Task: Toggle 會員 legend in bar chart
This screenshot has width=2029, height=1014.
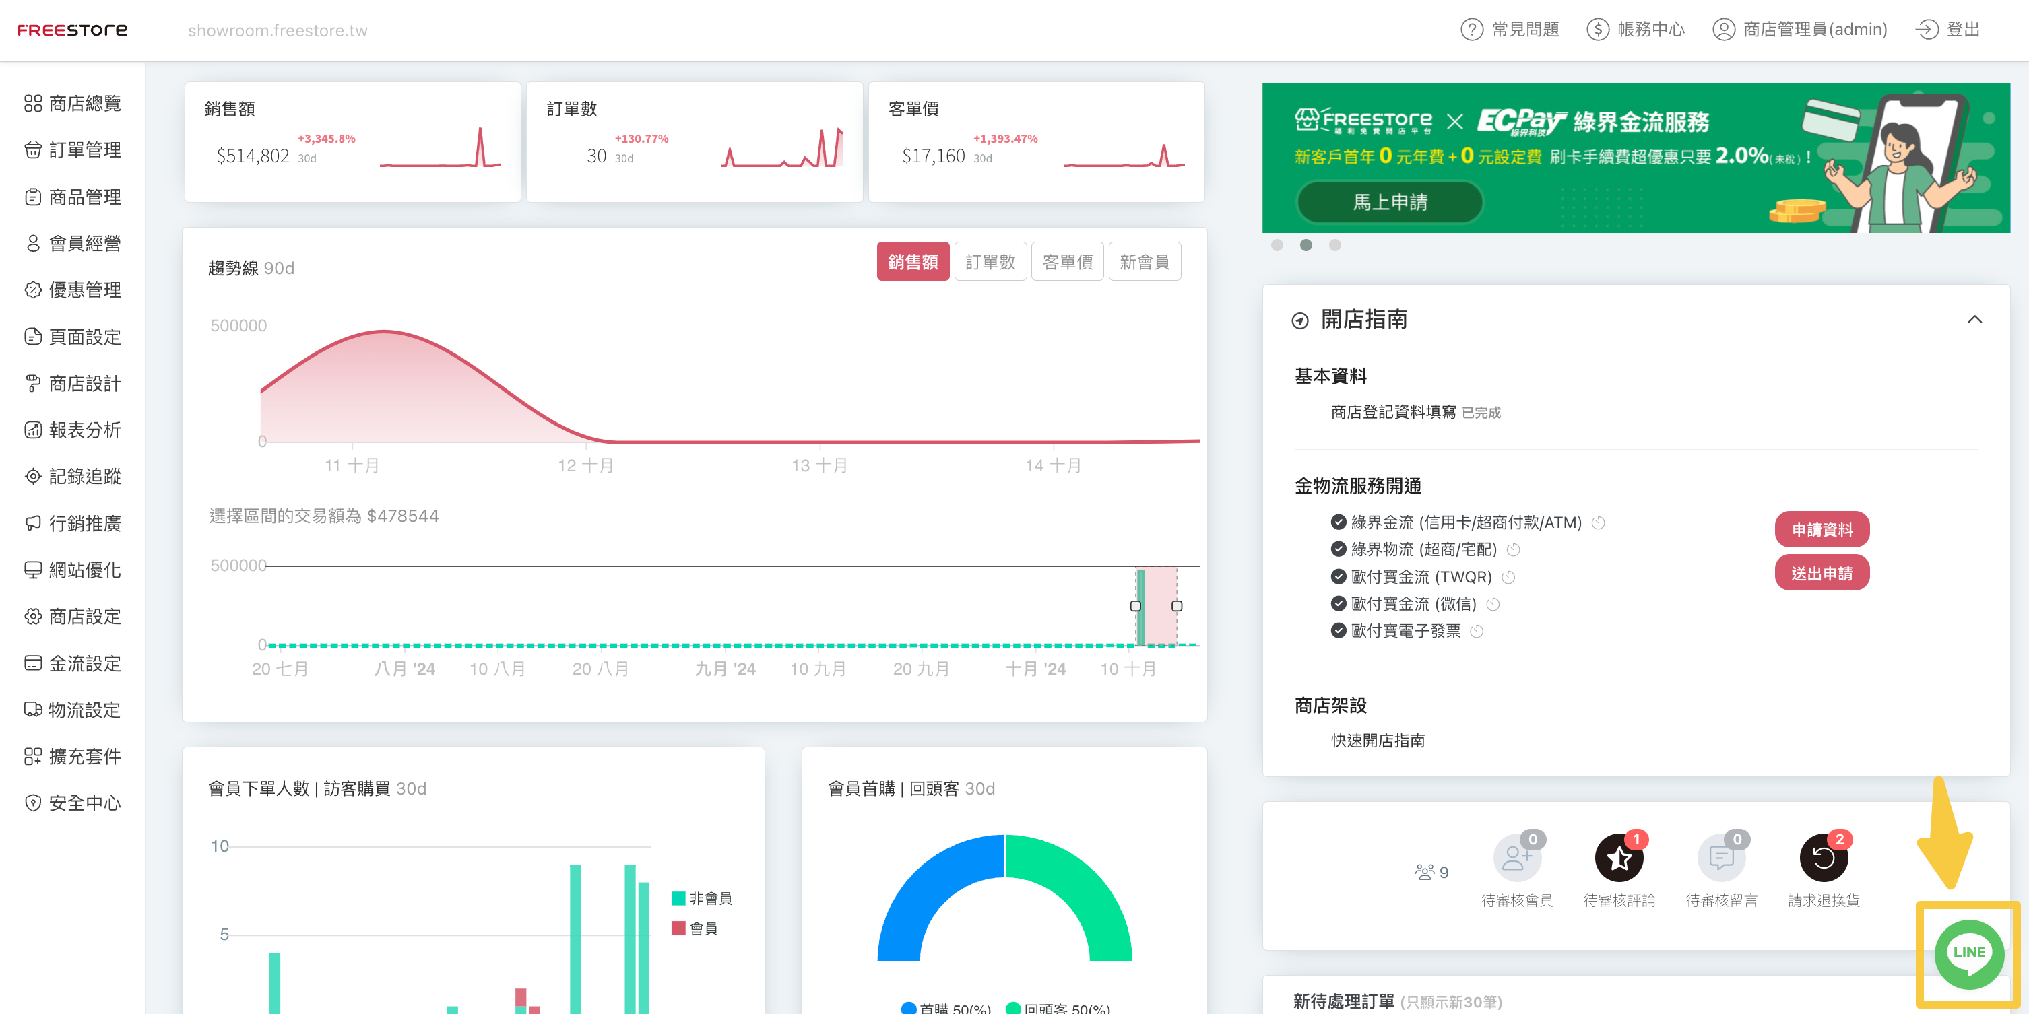Action: pos(695,928)
